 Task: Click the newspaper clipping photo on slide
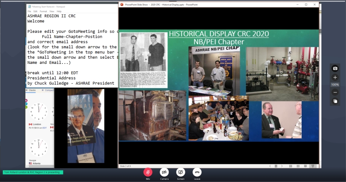pos(143,60)
